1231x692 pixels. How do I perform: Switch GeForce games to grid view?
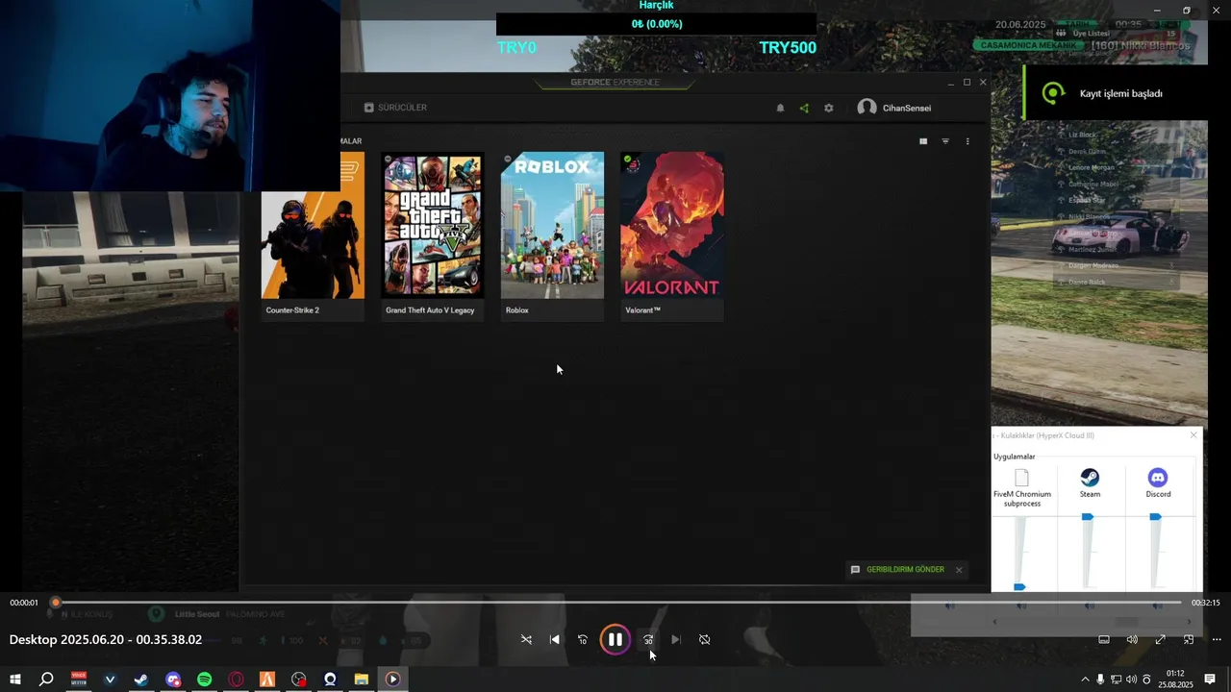923,141
